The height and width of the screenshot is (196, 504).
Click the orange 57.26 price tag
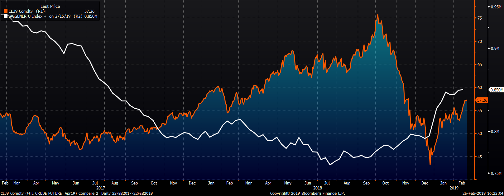[x=482, y=100]
